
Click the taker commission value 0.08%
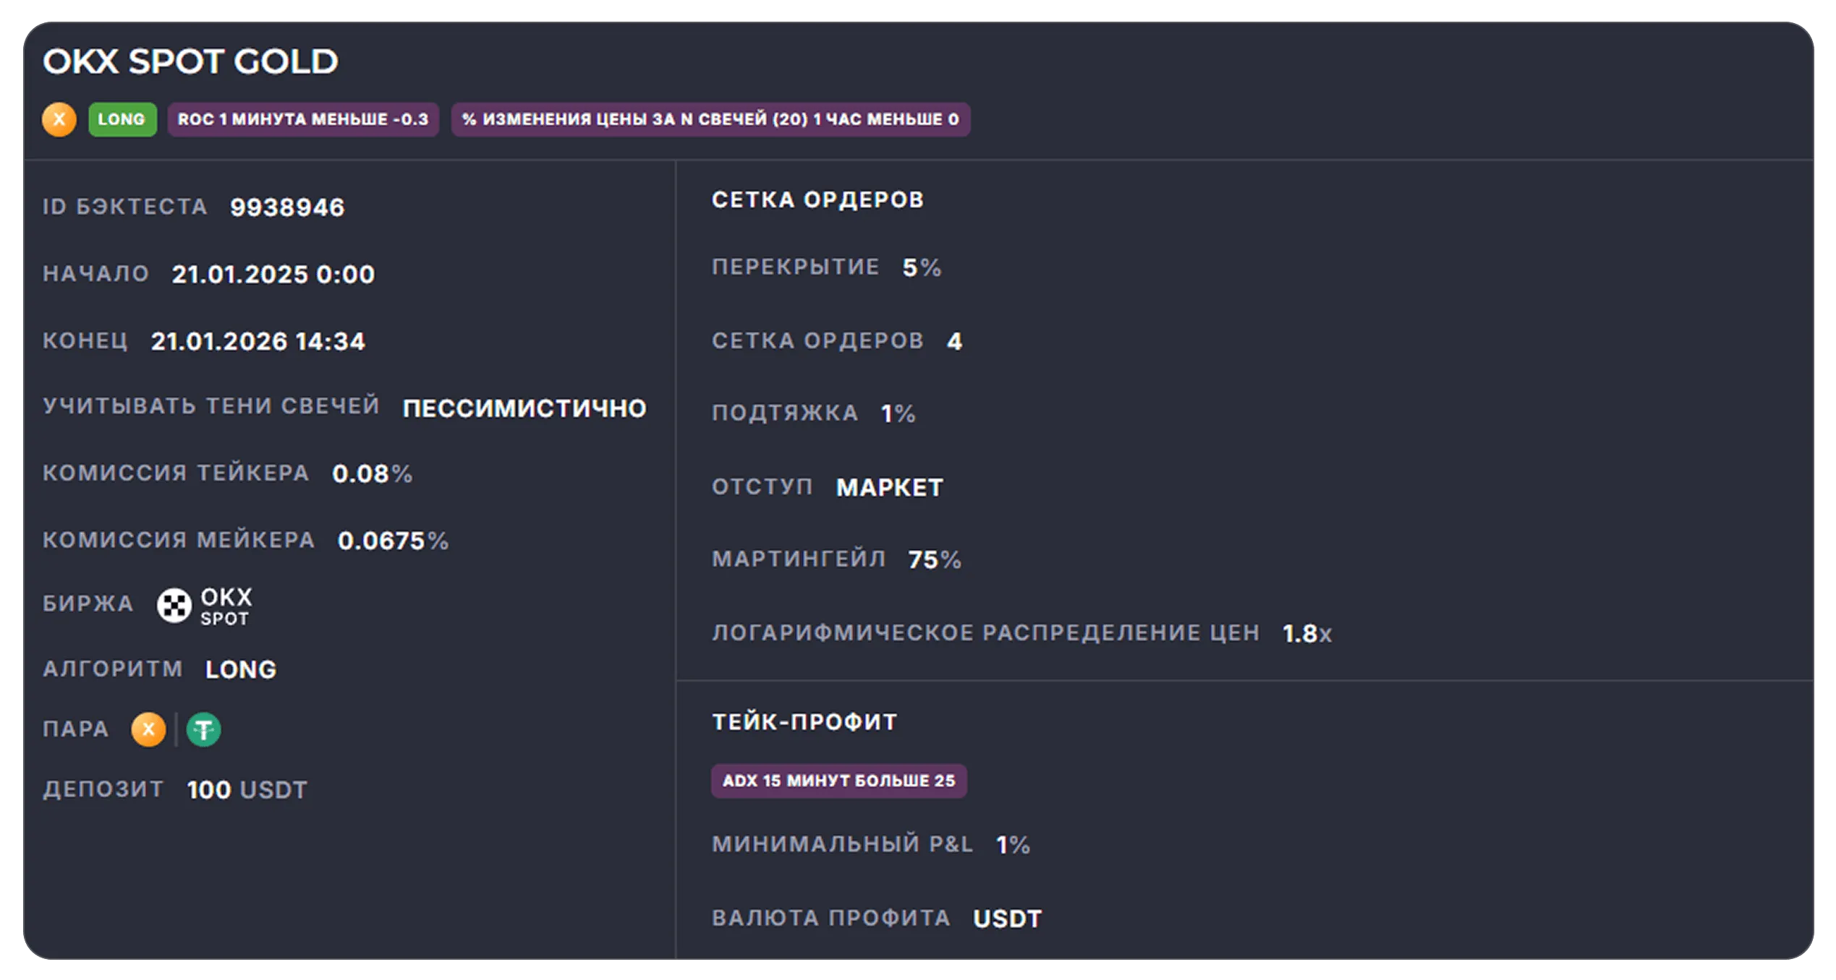[373, 474]
